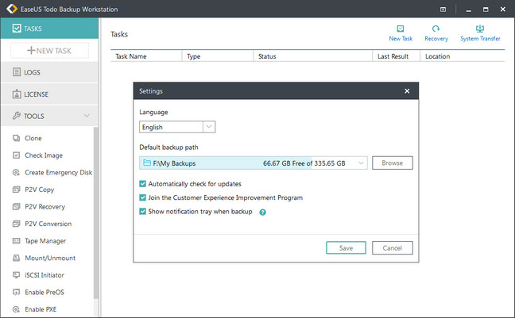This screenshot has height=318, width=515.
Task: Switch to the TASKS tab
Action: pos(49,29)
